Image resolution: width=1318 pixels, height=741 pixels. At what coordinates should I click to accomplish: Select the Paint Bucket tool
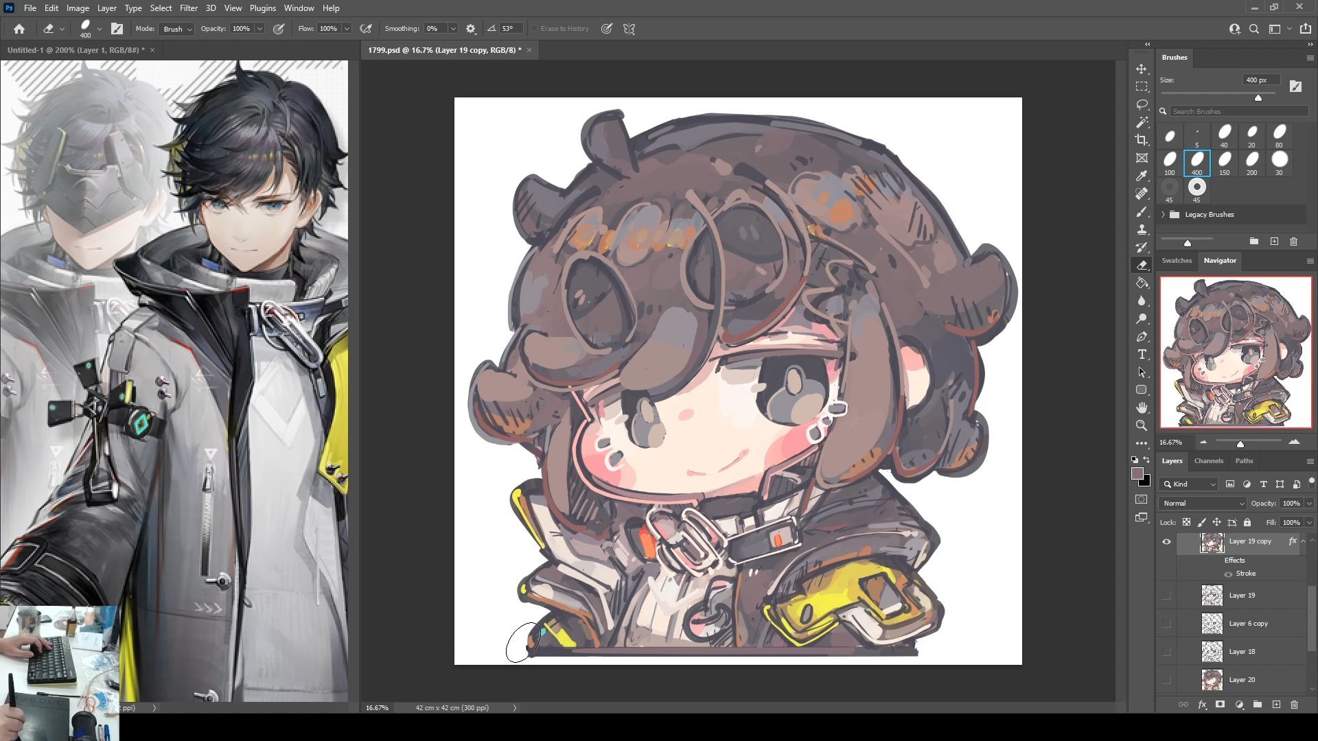pyautogui.click(x=1142, y=283)
